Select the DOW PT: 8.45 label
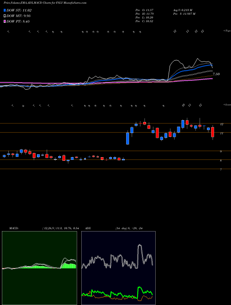 click(x=18, y=21)
